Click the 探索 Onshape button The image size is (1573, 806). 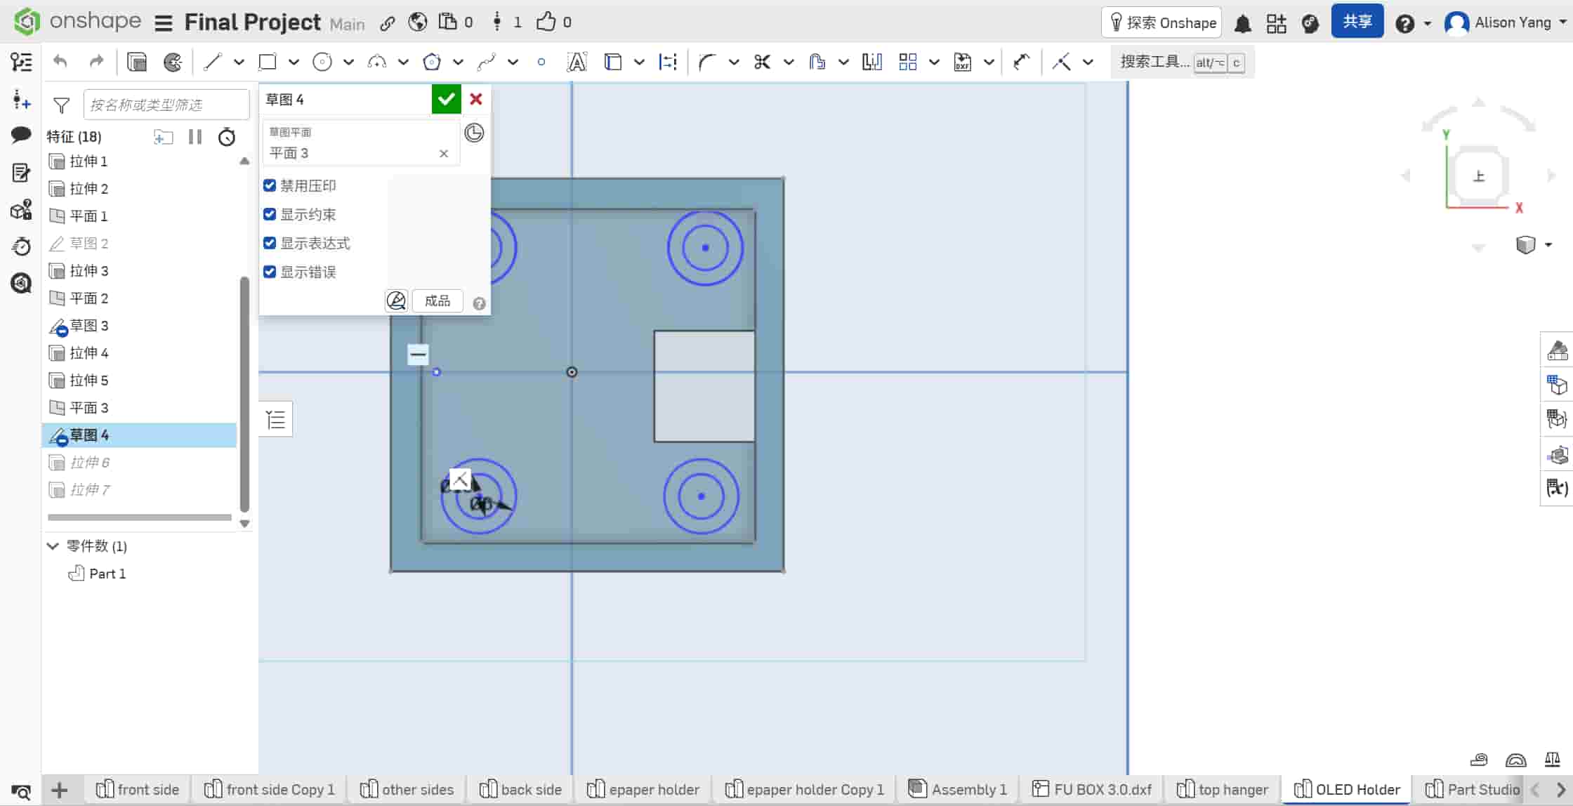click(x=1161, y=22)
